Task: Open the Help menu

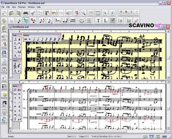Action: 39,7
